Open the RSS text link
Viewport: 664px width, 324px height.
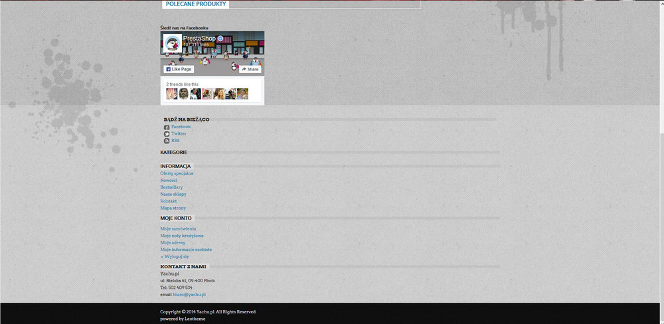(175, 141)
